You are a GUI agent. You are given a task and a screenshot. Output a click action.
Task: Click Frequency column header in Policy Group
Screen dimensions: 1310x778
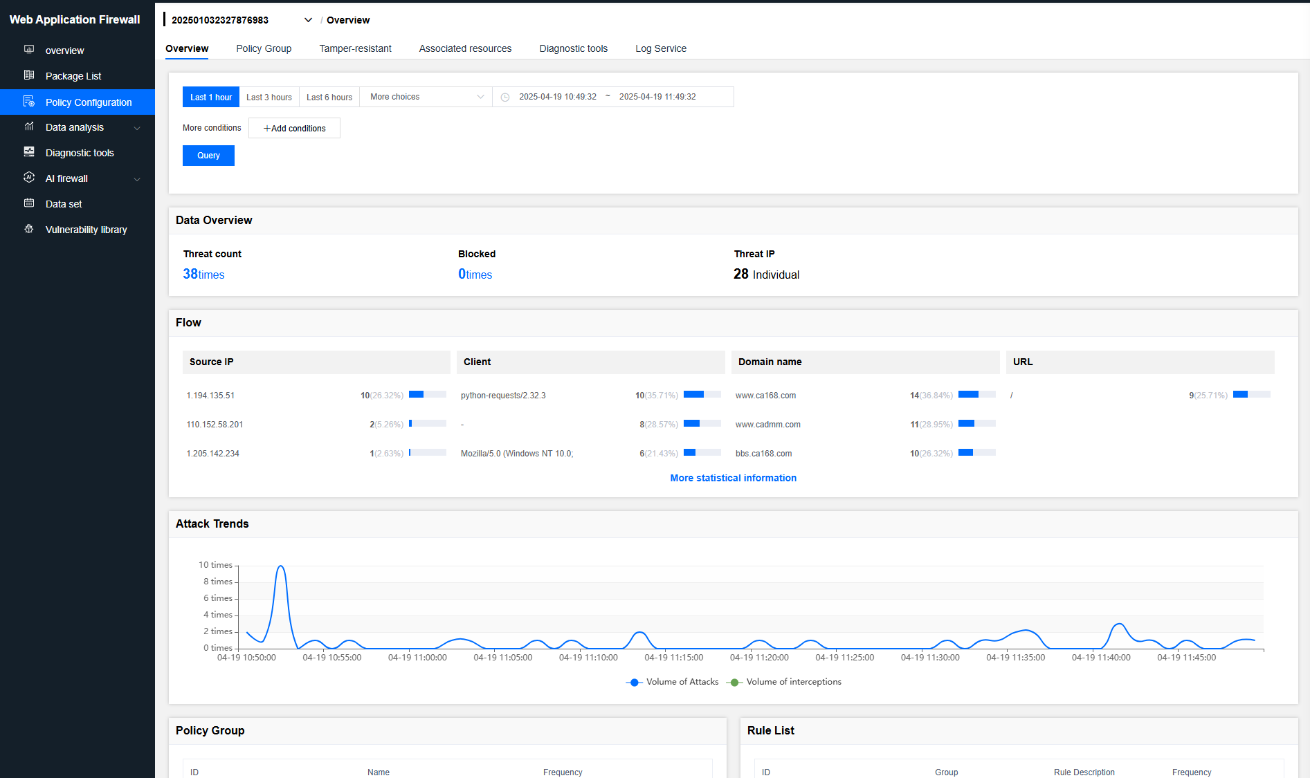[x=563, y=772]
